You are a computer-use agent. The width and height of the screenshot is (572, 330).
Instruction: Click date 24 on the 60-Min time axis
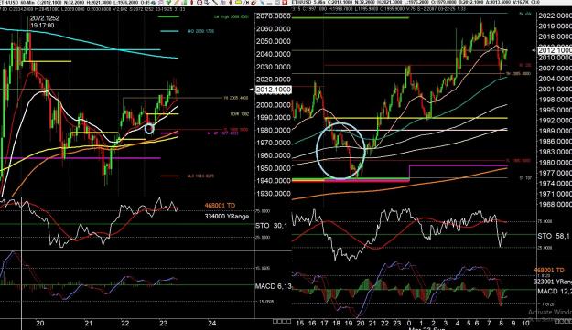pos(212,323)
